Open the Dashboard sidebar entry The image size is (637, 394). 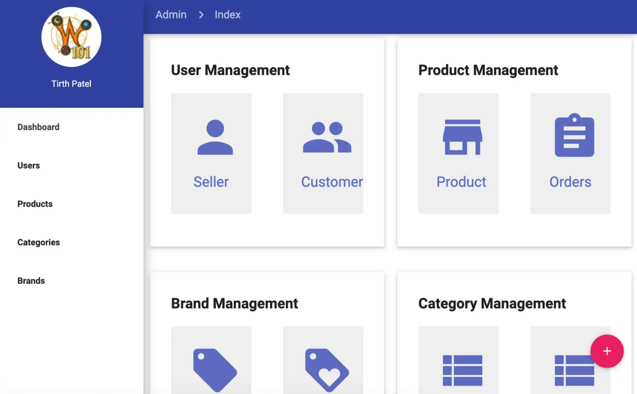coord(38,127)
